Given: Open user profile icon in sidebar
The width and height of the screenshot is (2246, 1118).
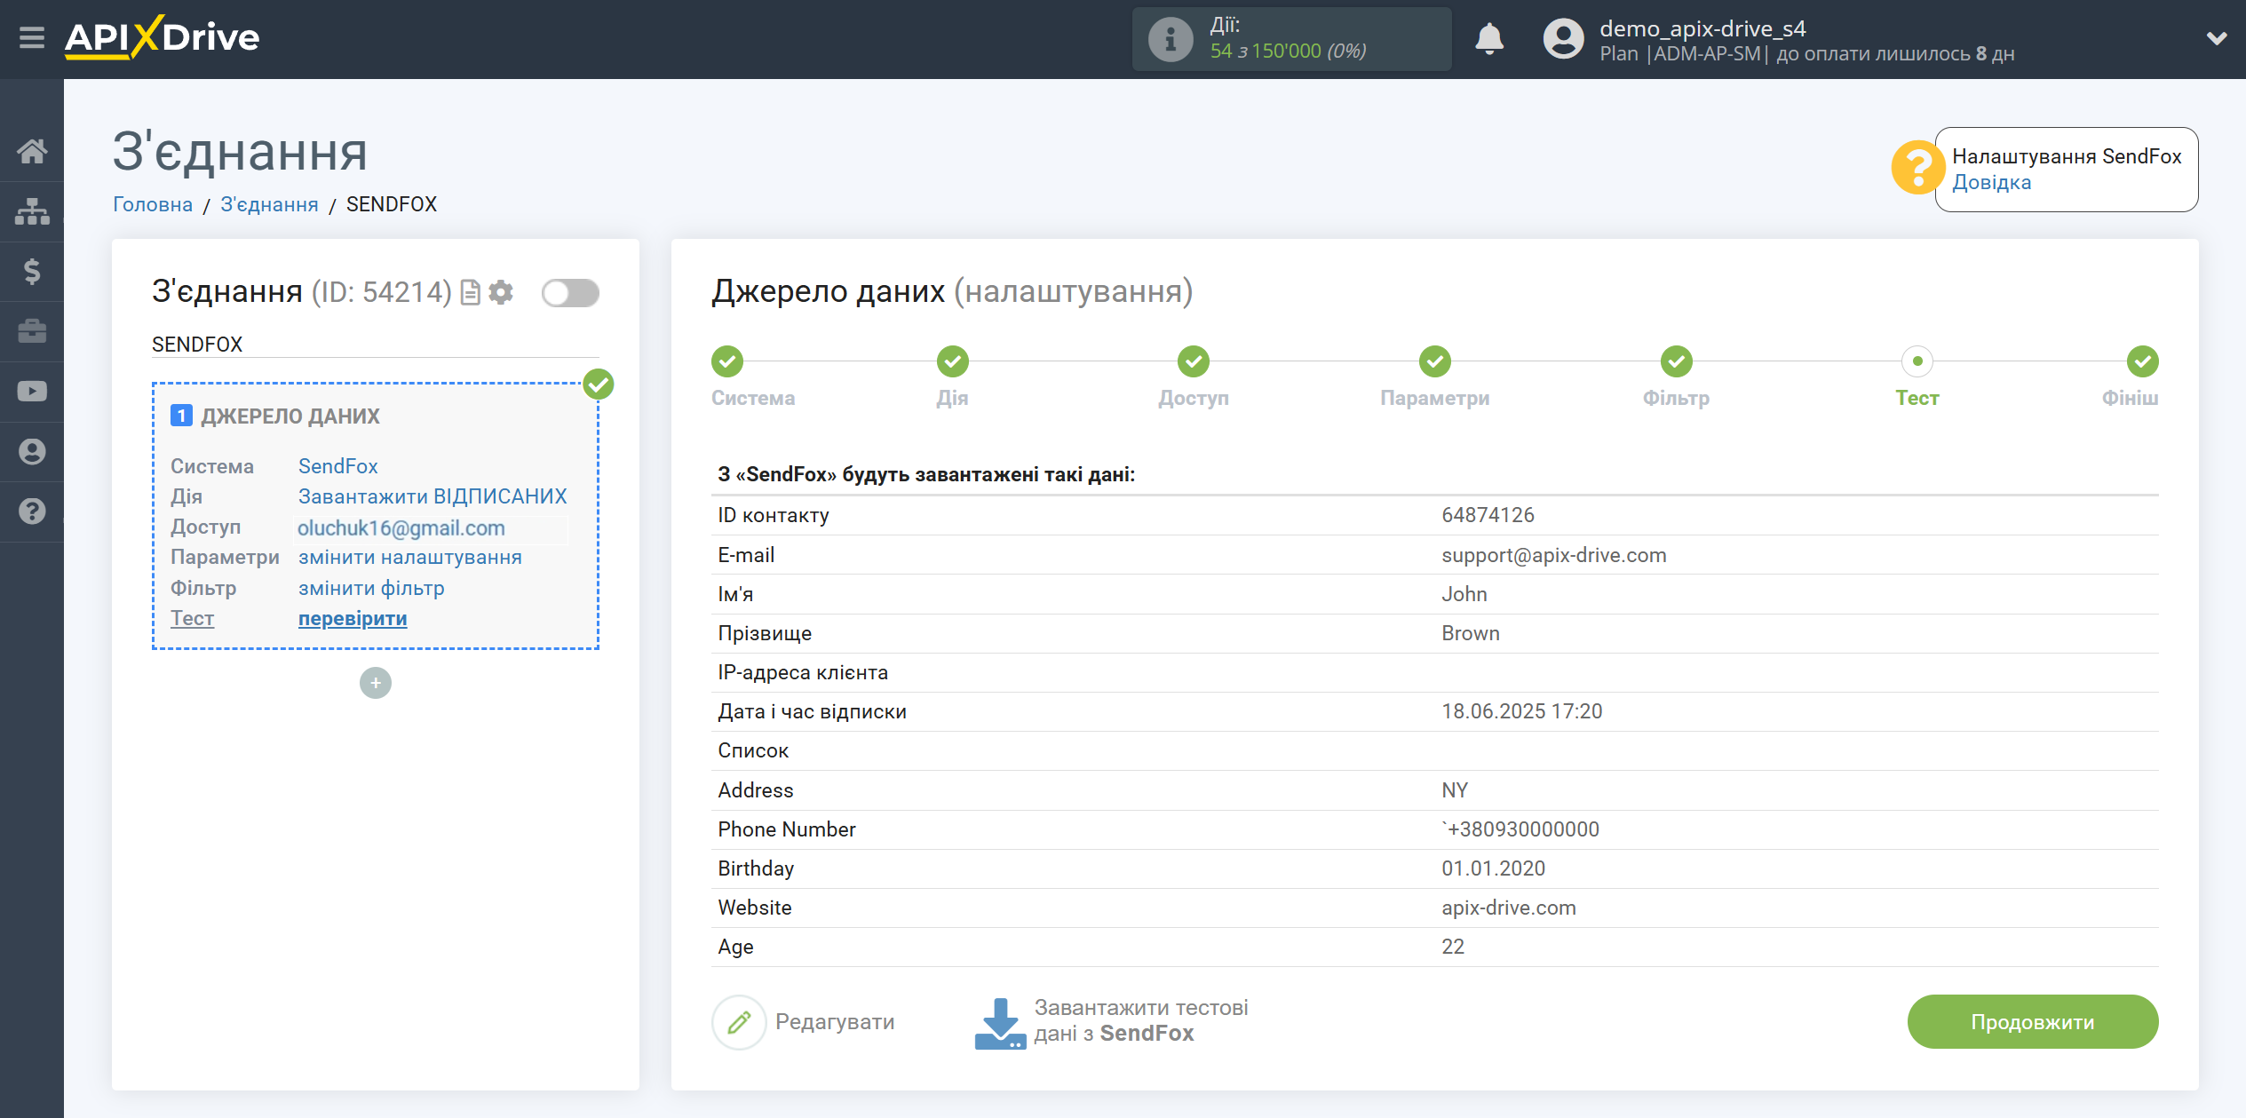Looking at the screenshot, I should pyautogui.click(x=32, y=451).
